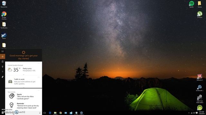The height and width of the screenshot is (115, 206).
Task: Select the uTorrent desktop shortcut
Action: [200, 14]
